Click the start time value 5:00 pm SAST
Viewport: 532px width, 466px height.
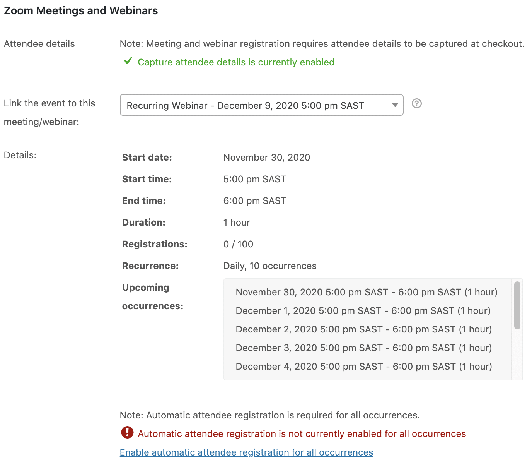(255, 179)
